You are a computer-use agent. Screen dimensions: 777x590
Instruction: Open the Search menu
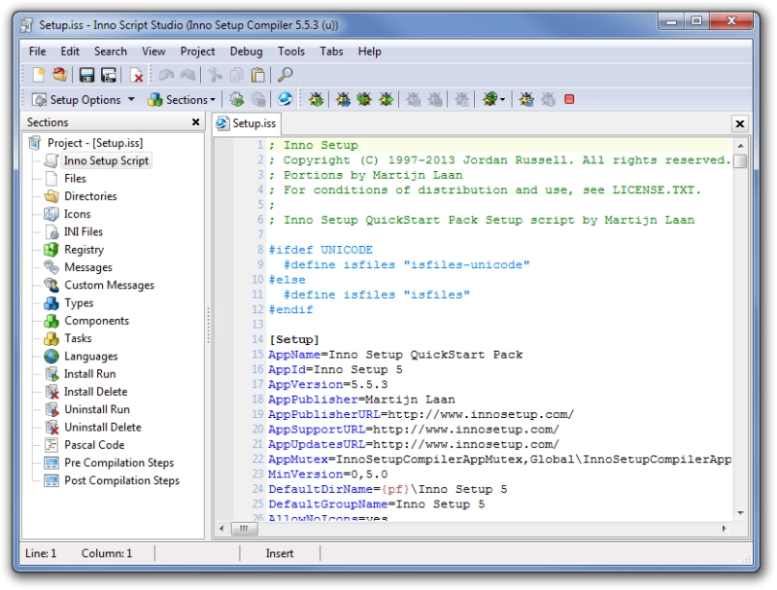tap(111, 52)
